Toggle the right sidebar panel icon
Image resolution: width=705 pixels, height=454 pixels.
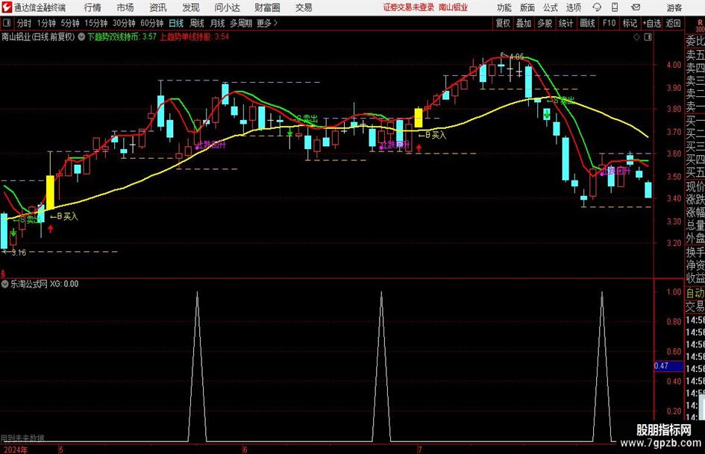pos(648,37)
